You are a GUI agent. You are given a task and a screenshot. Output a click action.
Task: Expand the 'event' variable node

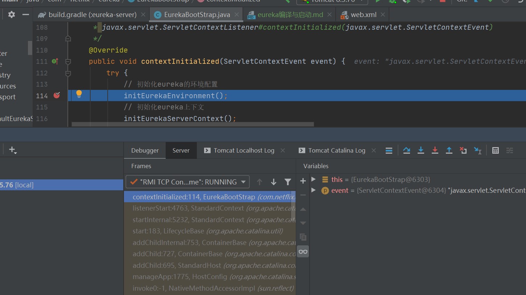tap(314, 190)
